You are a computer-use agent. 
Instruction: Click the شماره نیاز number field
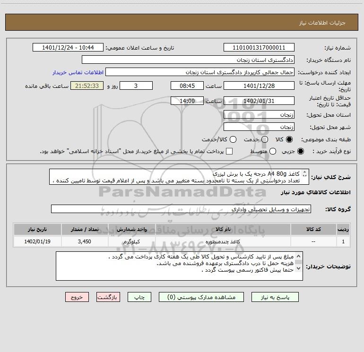point(259,47)
